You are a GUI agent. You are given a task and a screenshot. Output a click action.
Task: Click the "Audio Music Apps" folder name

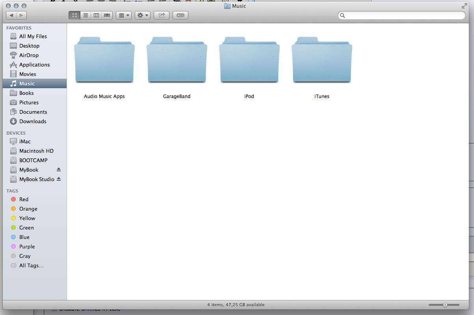[104, 96]
